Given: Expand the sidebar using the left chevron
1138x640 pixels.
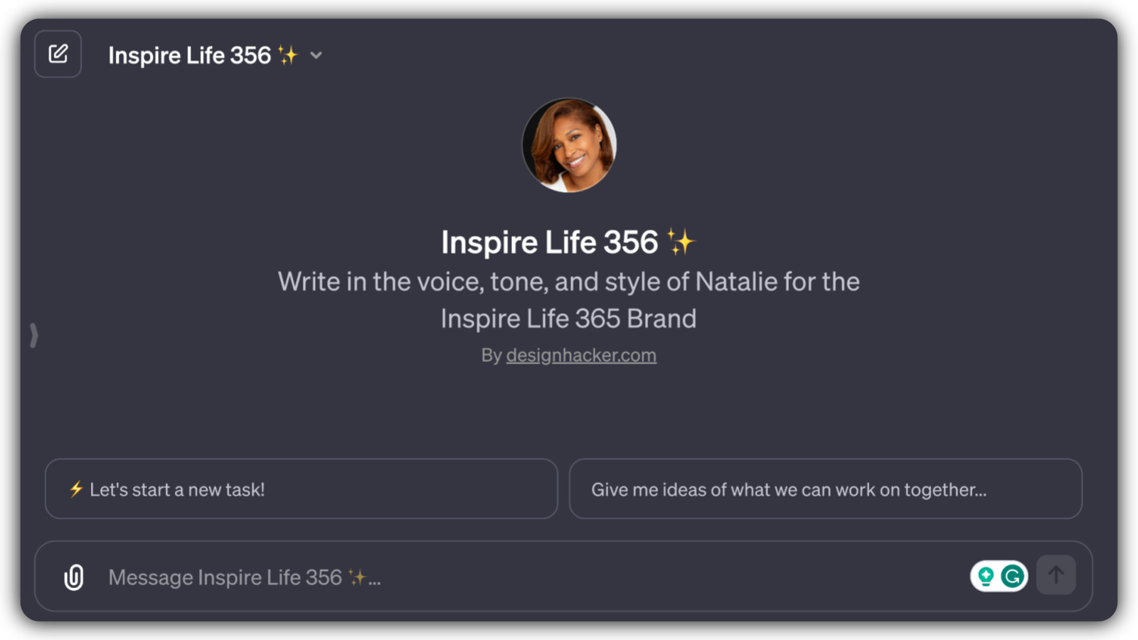Looking at the screenshot, I should pos(33,334).
